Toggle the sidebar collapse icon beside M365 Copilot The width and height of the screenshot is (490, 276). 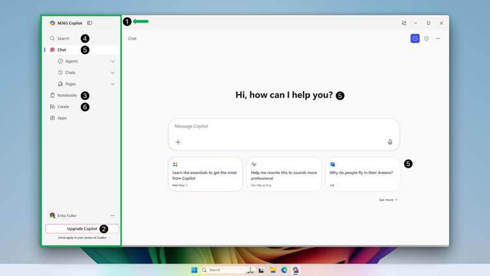90,23
